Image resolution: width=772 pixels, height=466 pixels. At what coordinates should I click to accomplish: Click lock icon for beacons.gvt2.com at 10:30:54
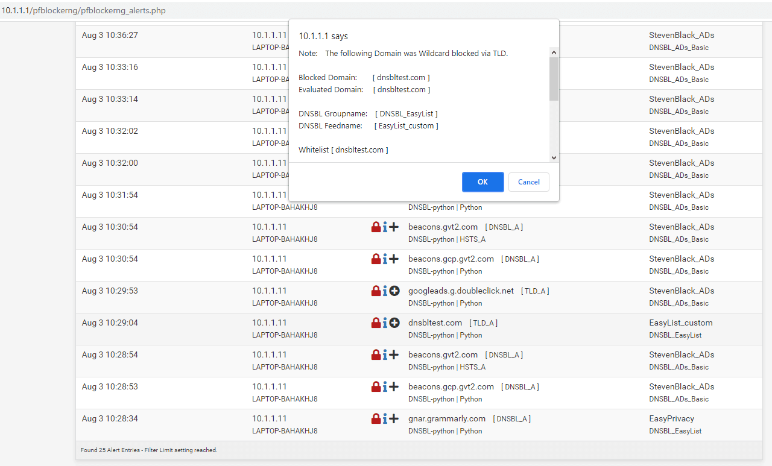pyautogui.click(x=376, y=227)
